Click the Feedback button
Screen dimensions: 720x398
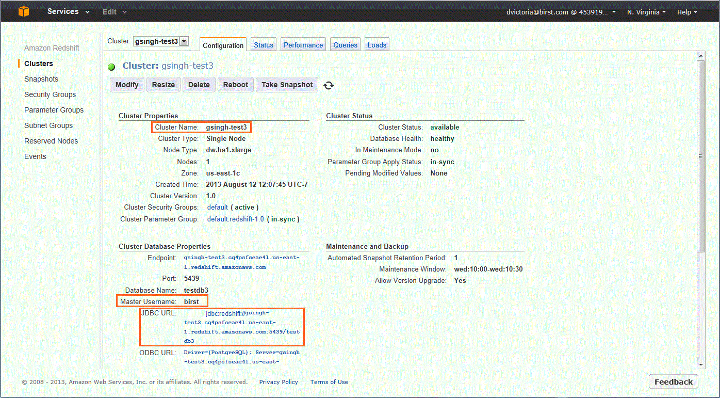(673, 381)
